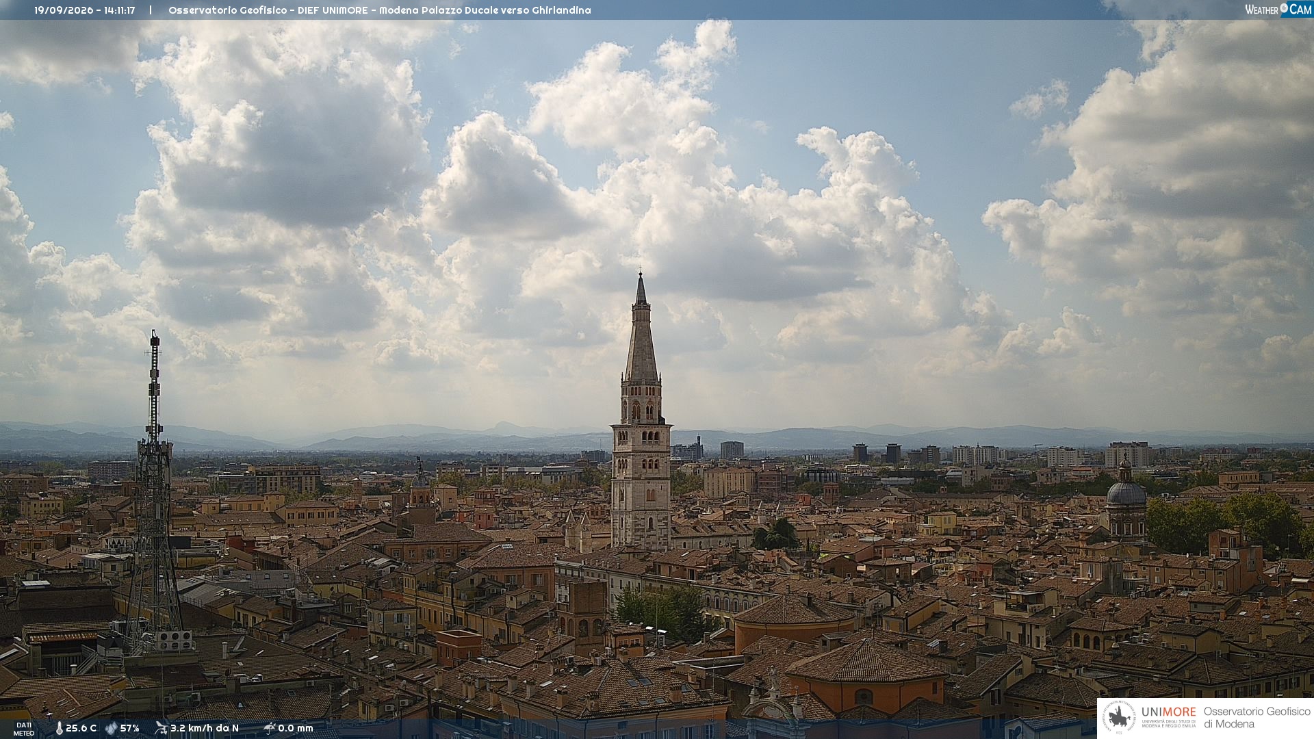Click the 57% humidity value
Viewport: 1314px width, 739px height.
click(x=130, y=728)
